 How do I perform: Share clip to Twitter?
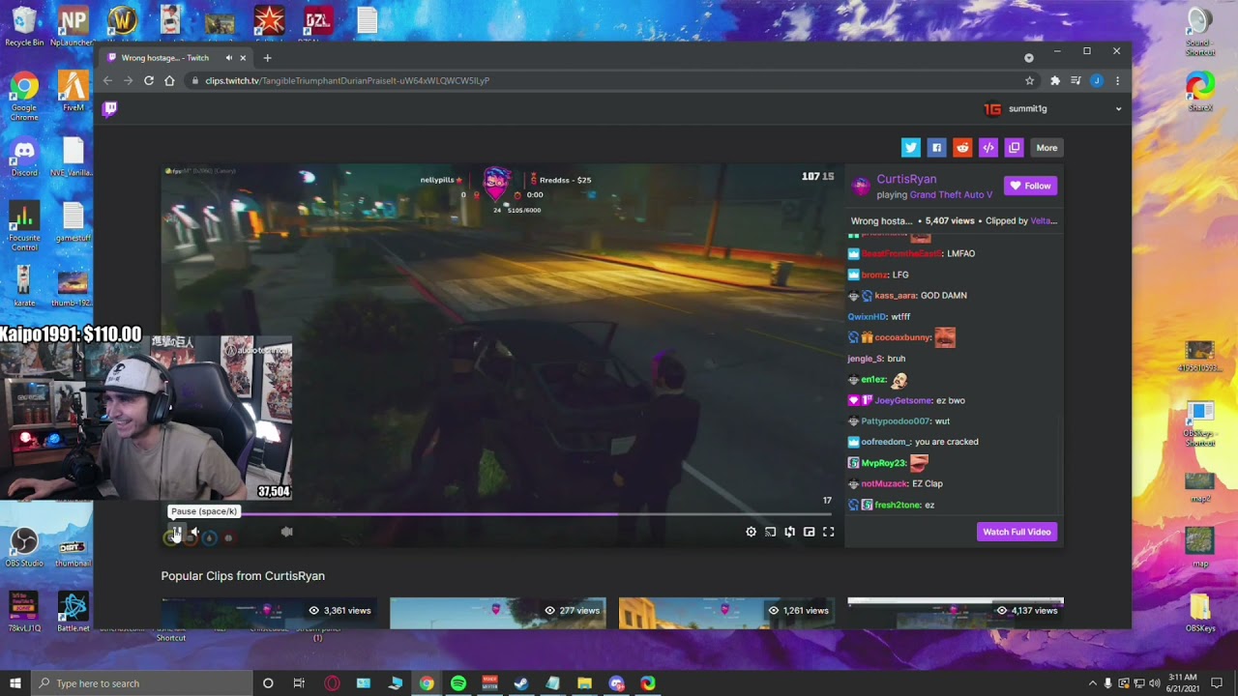tap(910, 147)
